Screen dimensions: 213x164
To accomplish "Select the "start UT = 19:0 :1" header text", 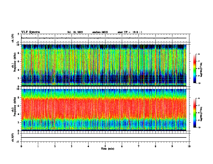I will coord(130,32).
